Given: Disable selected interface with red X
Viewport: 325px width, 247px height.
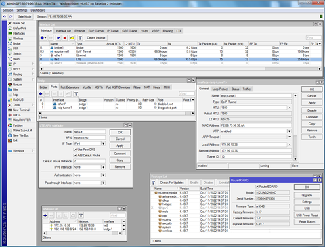Looking at the screenshot, I should (x=64, y=38).
